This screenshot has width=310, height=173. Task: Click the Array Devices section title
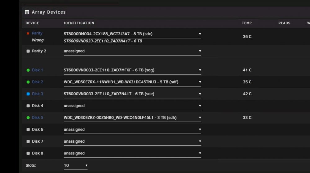click(49, 12)
